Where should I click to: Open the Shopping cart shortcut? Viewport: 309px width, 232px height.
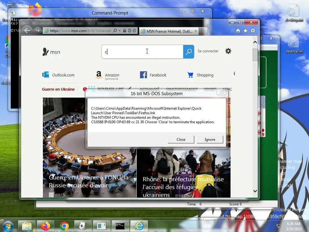coord(200,75)
